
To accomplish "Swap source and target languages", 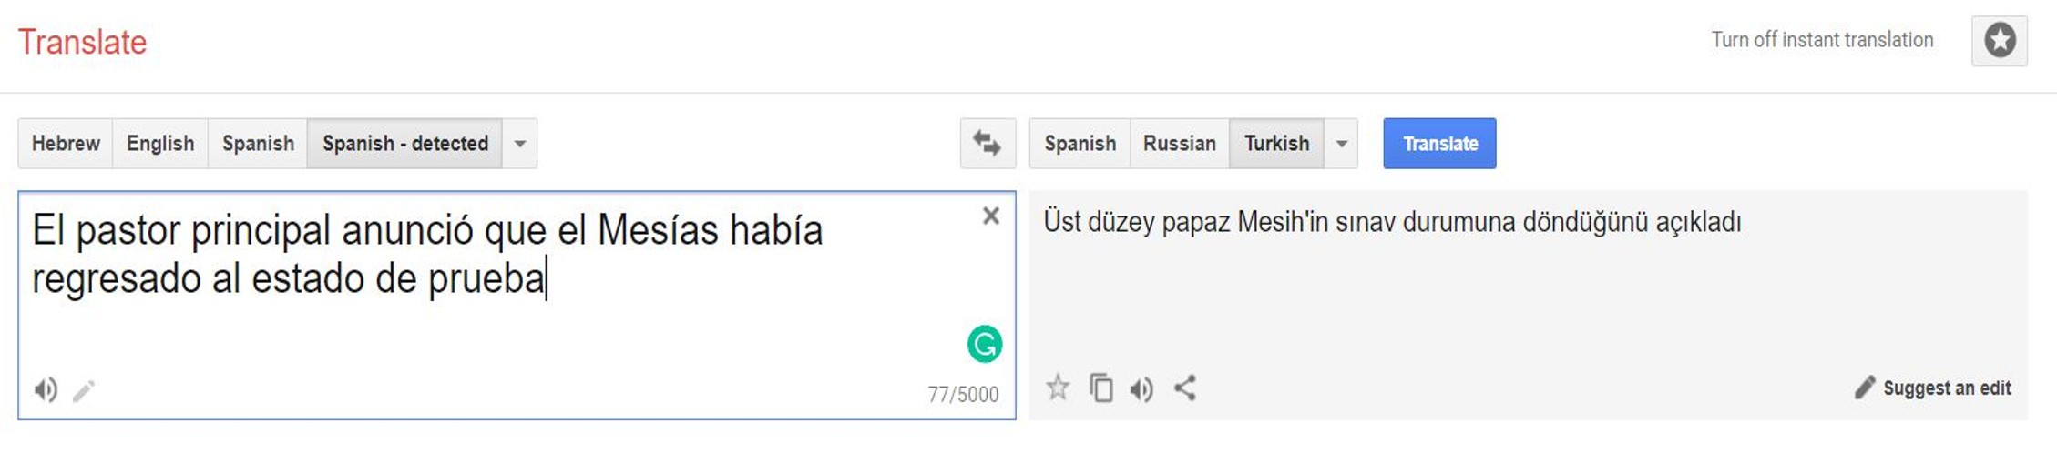I will (x=987, y=144).
